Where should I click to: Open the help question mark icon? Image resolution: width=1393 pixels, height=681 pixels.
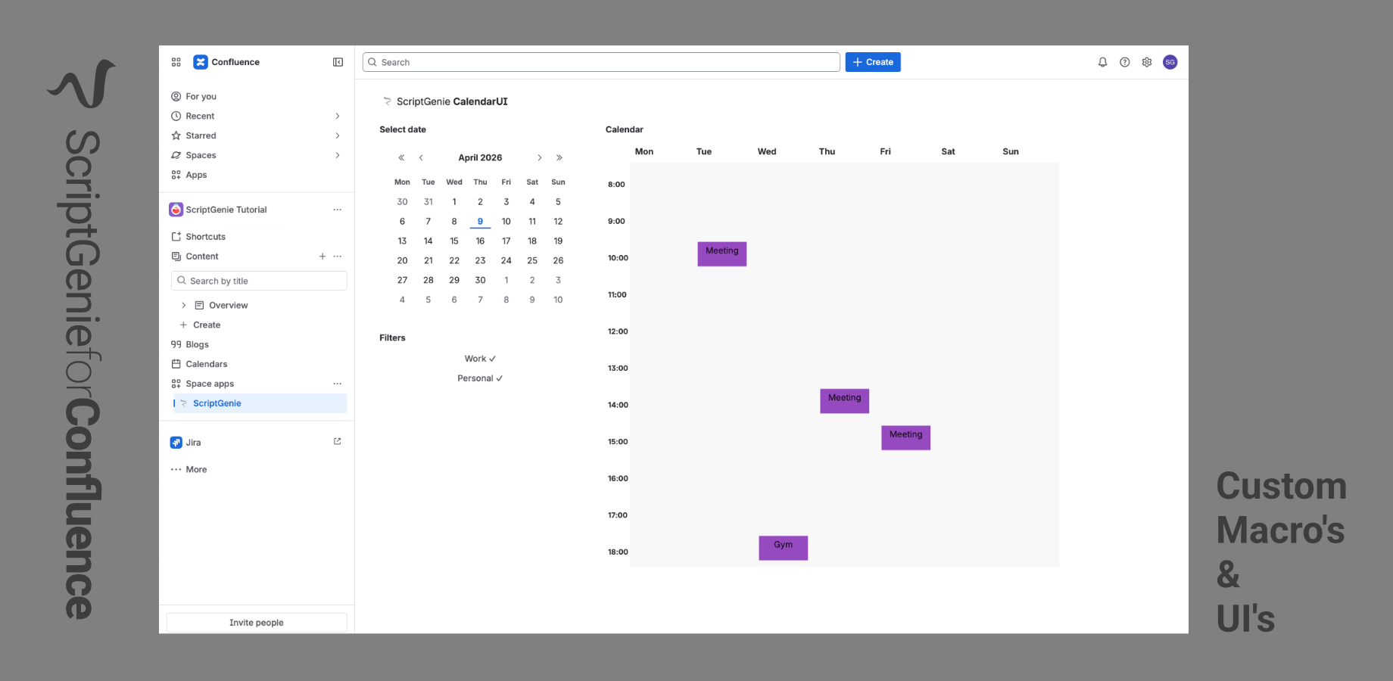(1125, 62)
